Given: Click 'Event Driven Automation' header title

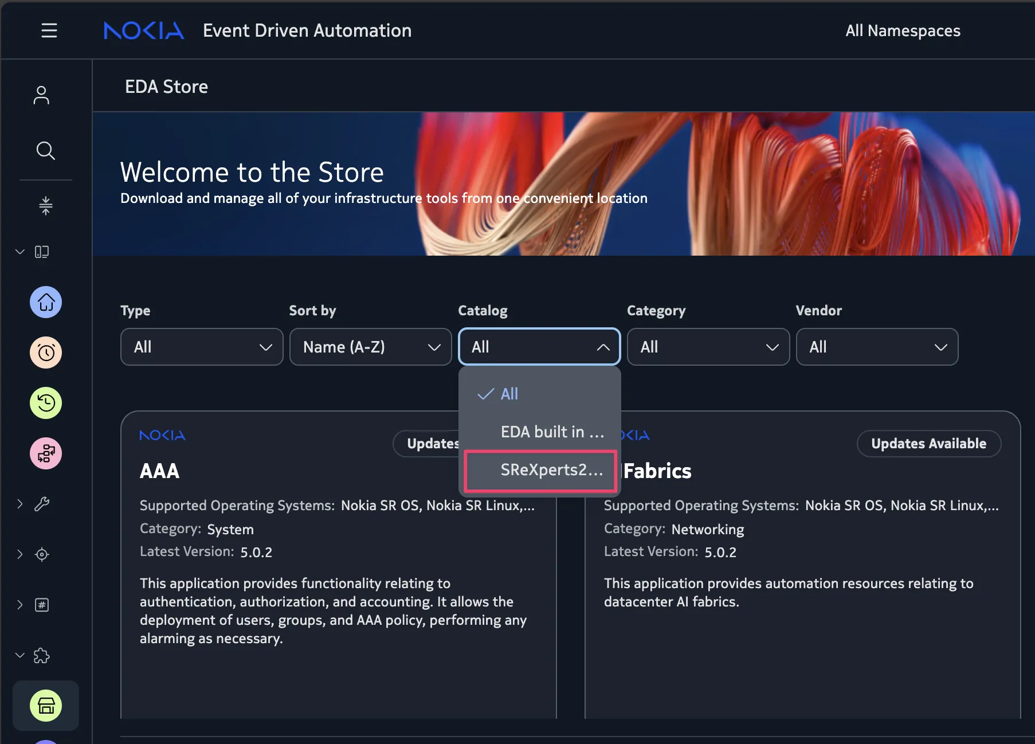Looking at the screenshot, I should pos(307,30).
